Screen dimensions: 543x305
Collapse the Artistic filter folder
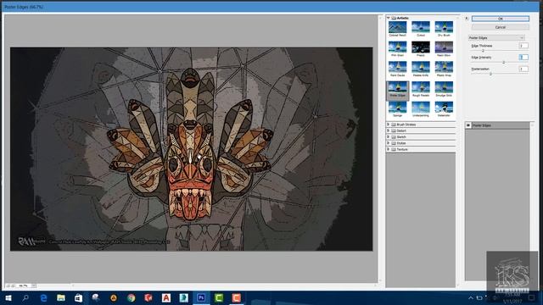tap(389, 18)
